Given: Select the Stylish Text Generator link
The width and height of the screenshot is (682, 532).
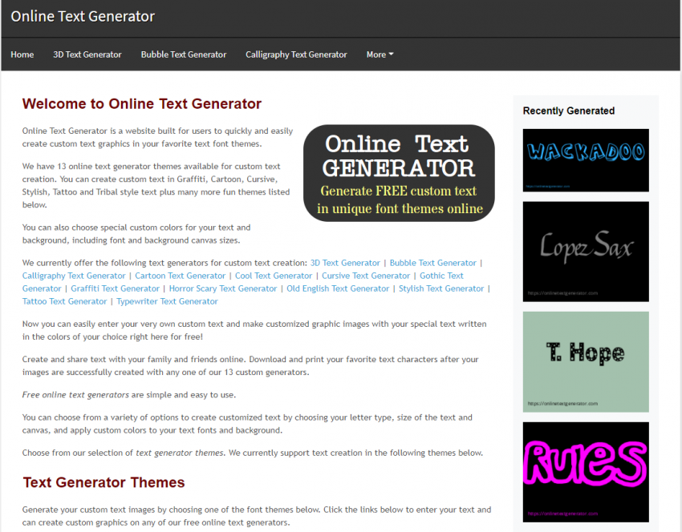Looking at the screenshot, I should point(441,288).
